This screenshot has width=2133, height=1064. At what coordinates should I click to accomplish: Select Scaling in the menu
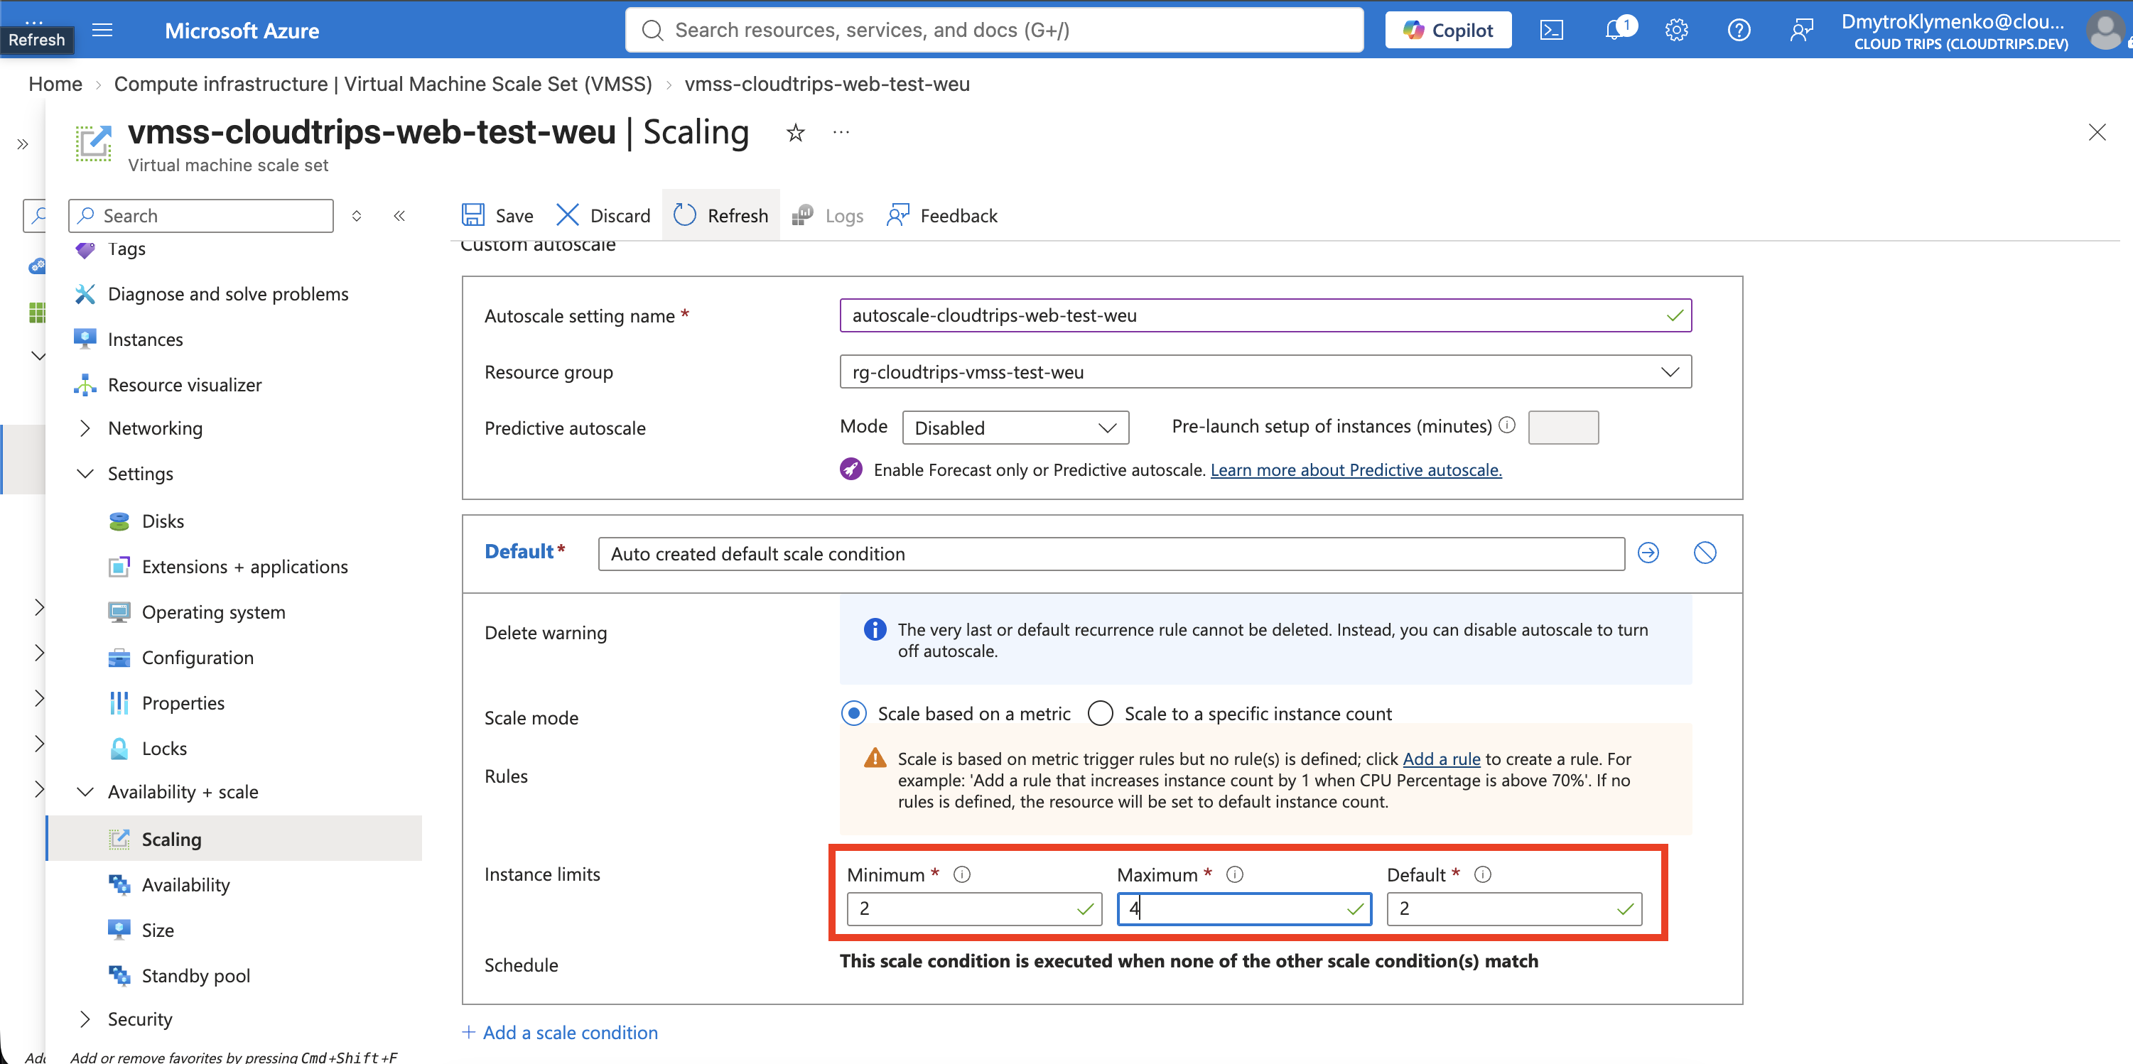[x=234, y=840]
